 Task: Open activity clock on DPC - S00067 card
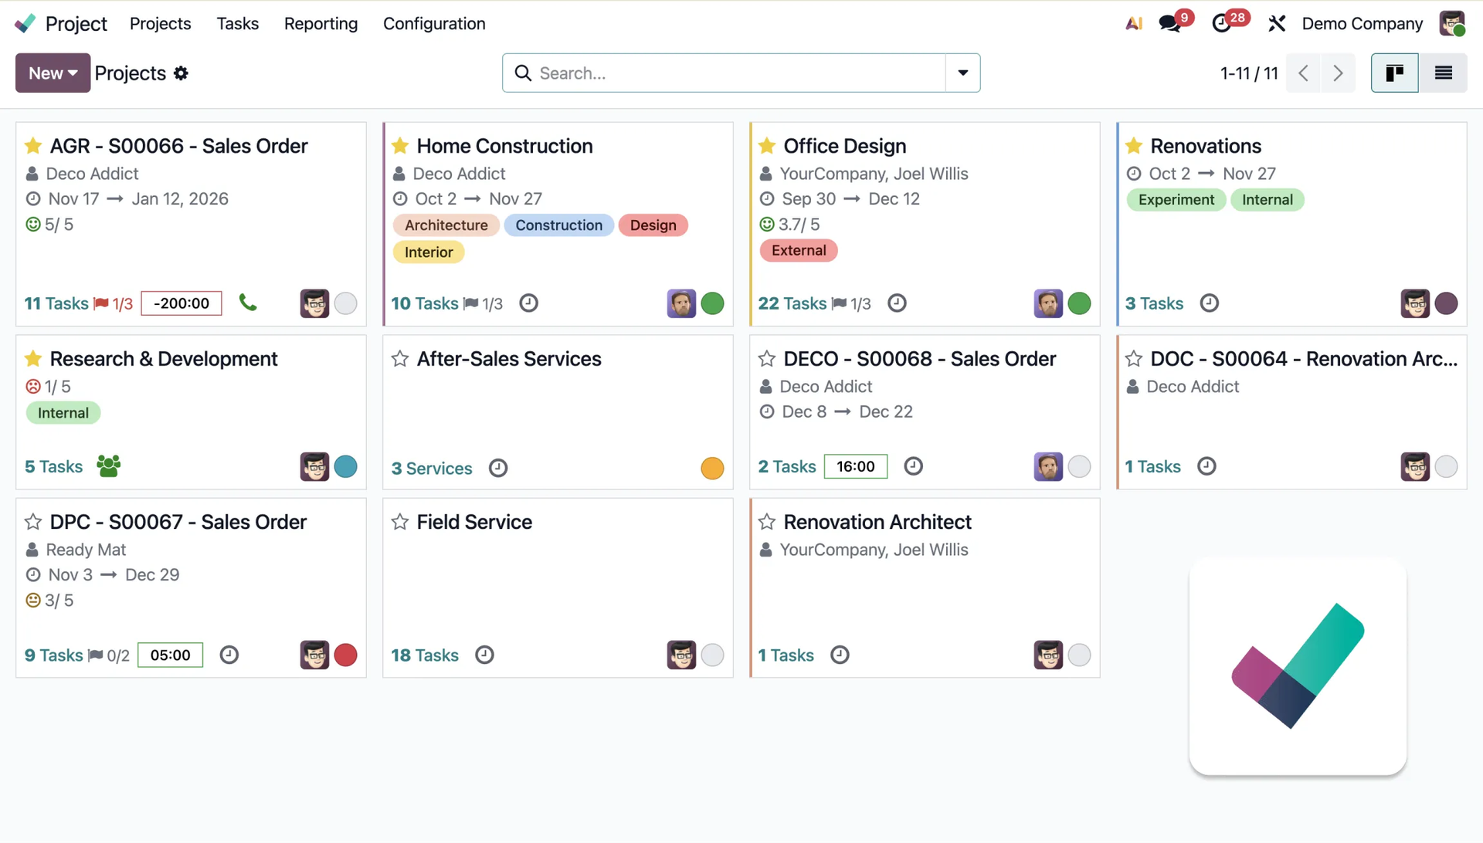click(229, 655)
